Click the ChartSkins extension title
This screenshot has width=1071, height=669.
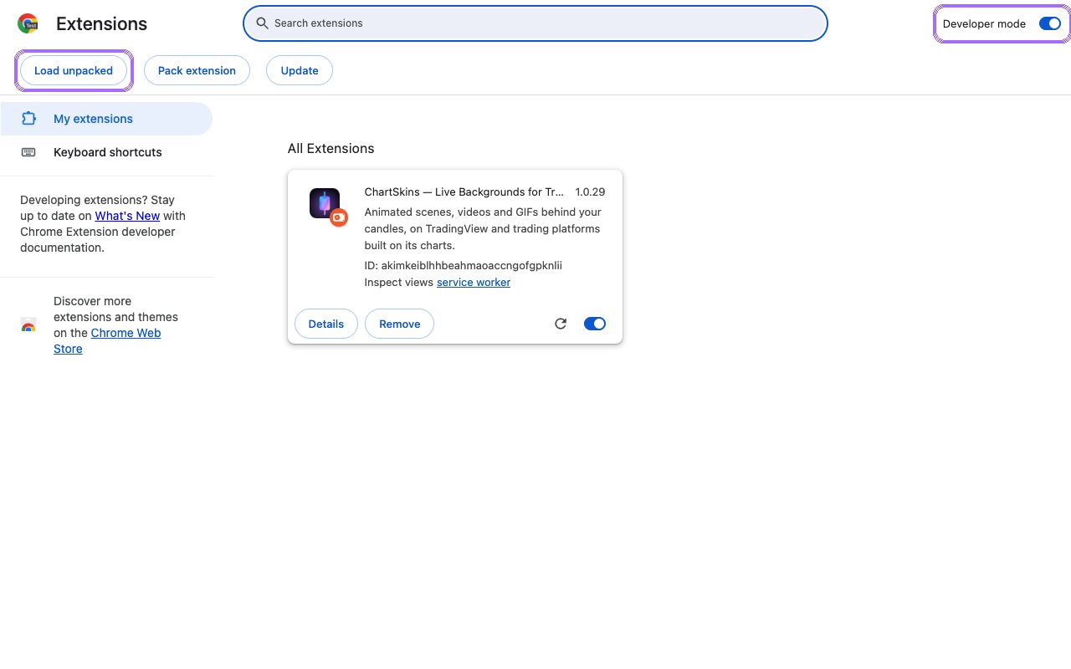[464, 192]
